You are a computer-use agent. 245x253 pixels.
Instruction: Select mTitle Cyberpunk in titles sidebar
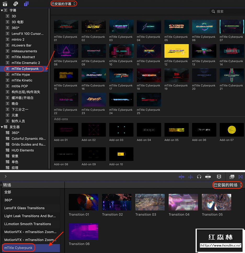pyautogui.click(x=25, y=69)
